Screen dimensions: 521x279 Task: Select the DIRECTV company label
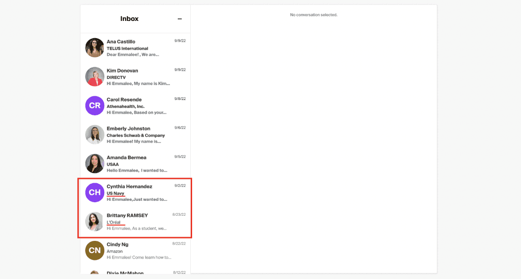coord(116,77)
